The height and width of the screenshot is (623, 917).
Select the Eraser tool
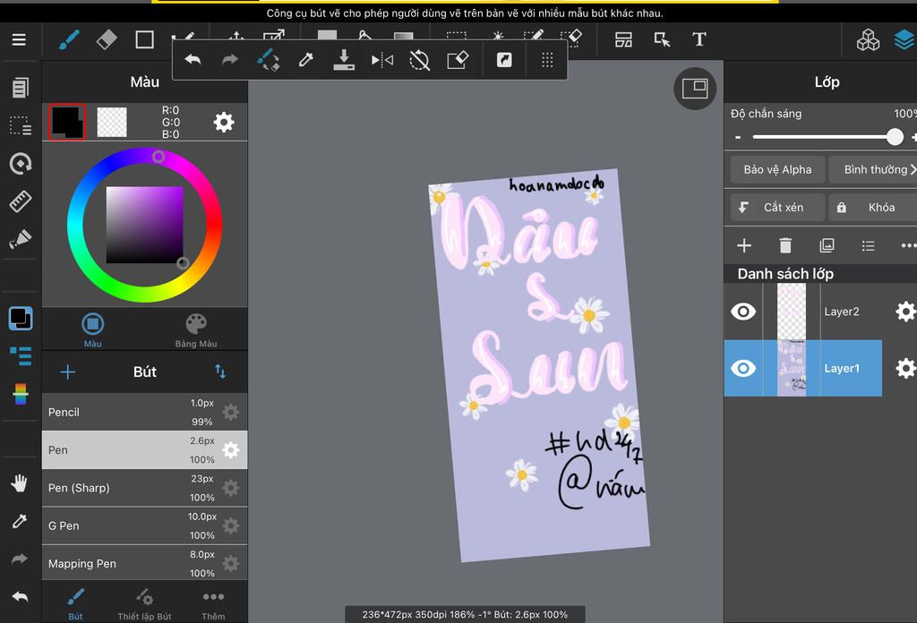point(107,39)
